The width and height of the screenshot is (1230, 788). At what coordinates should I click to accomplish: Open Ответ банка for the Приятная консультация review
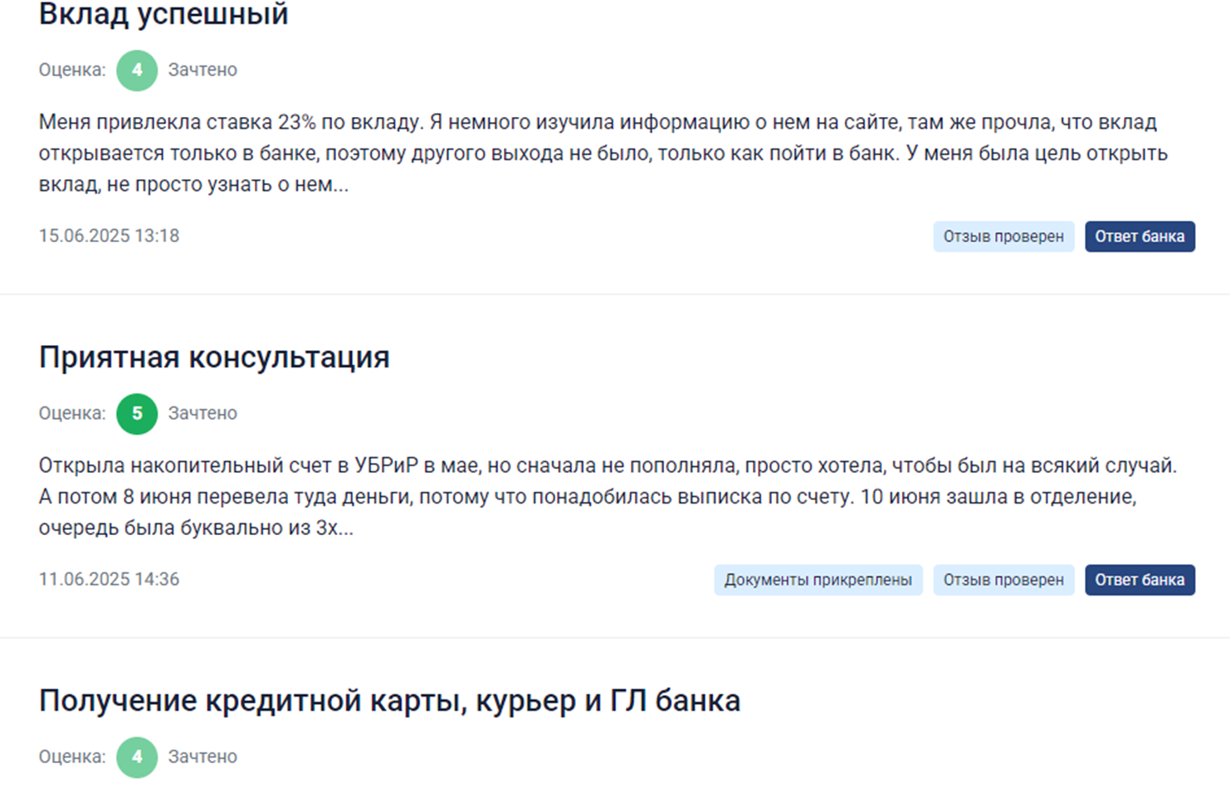pyautogui.click(x=1140, y=580)
